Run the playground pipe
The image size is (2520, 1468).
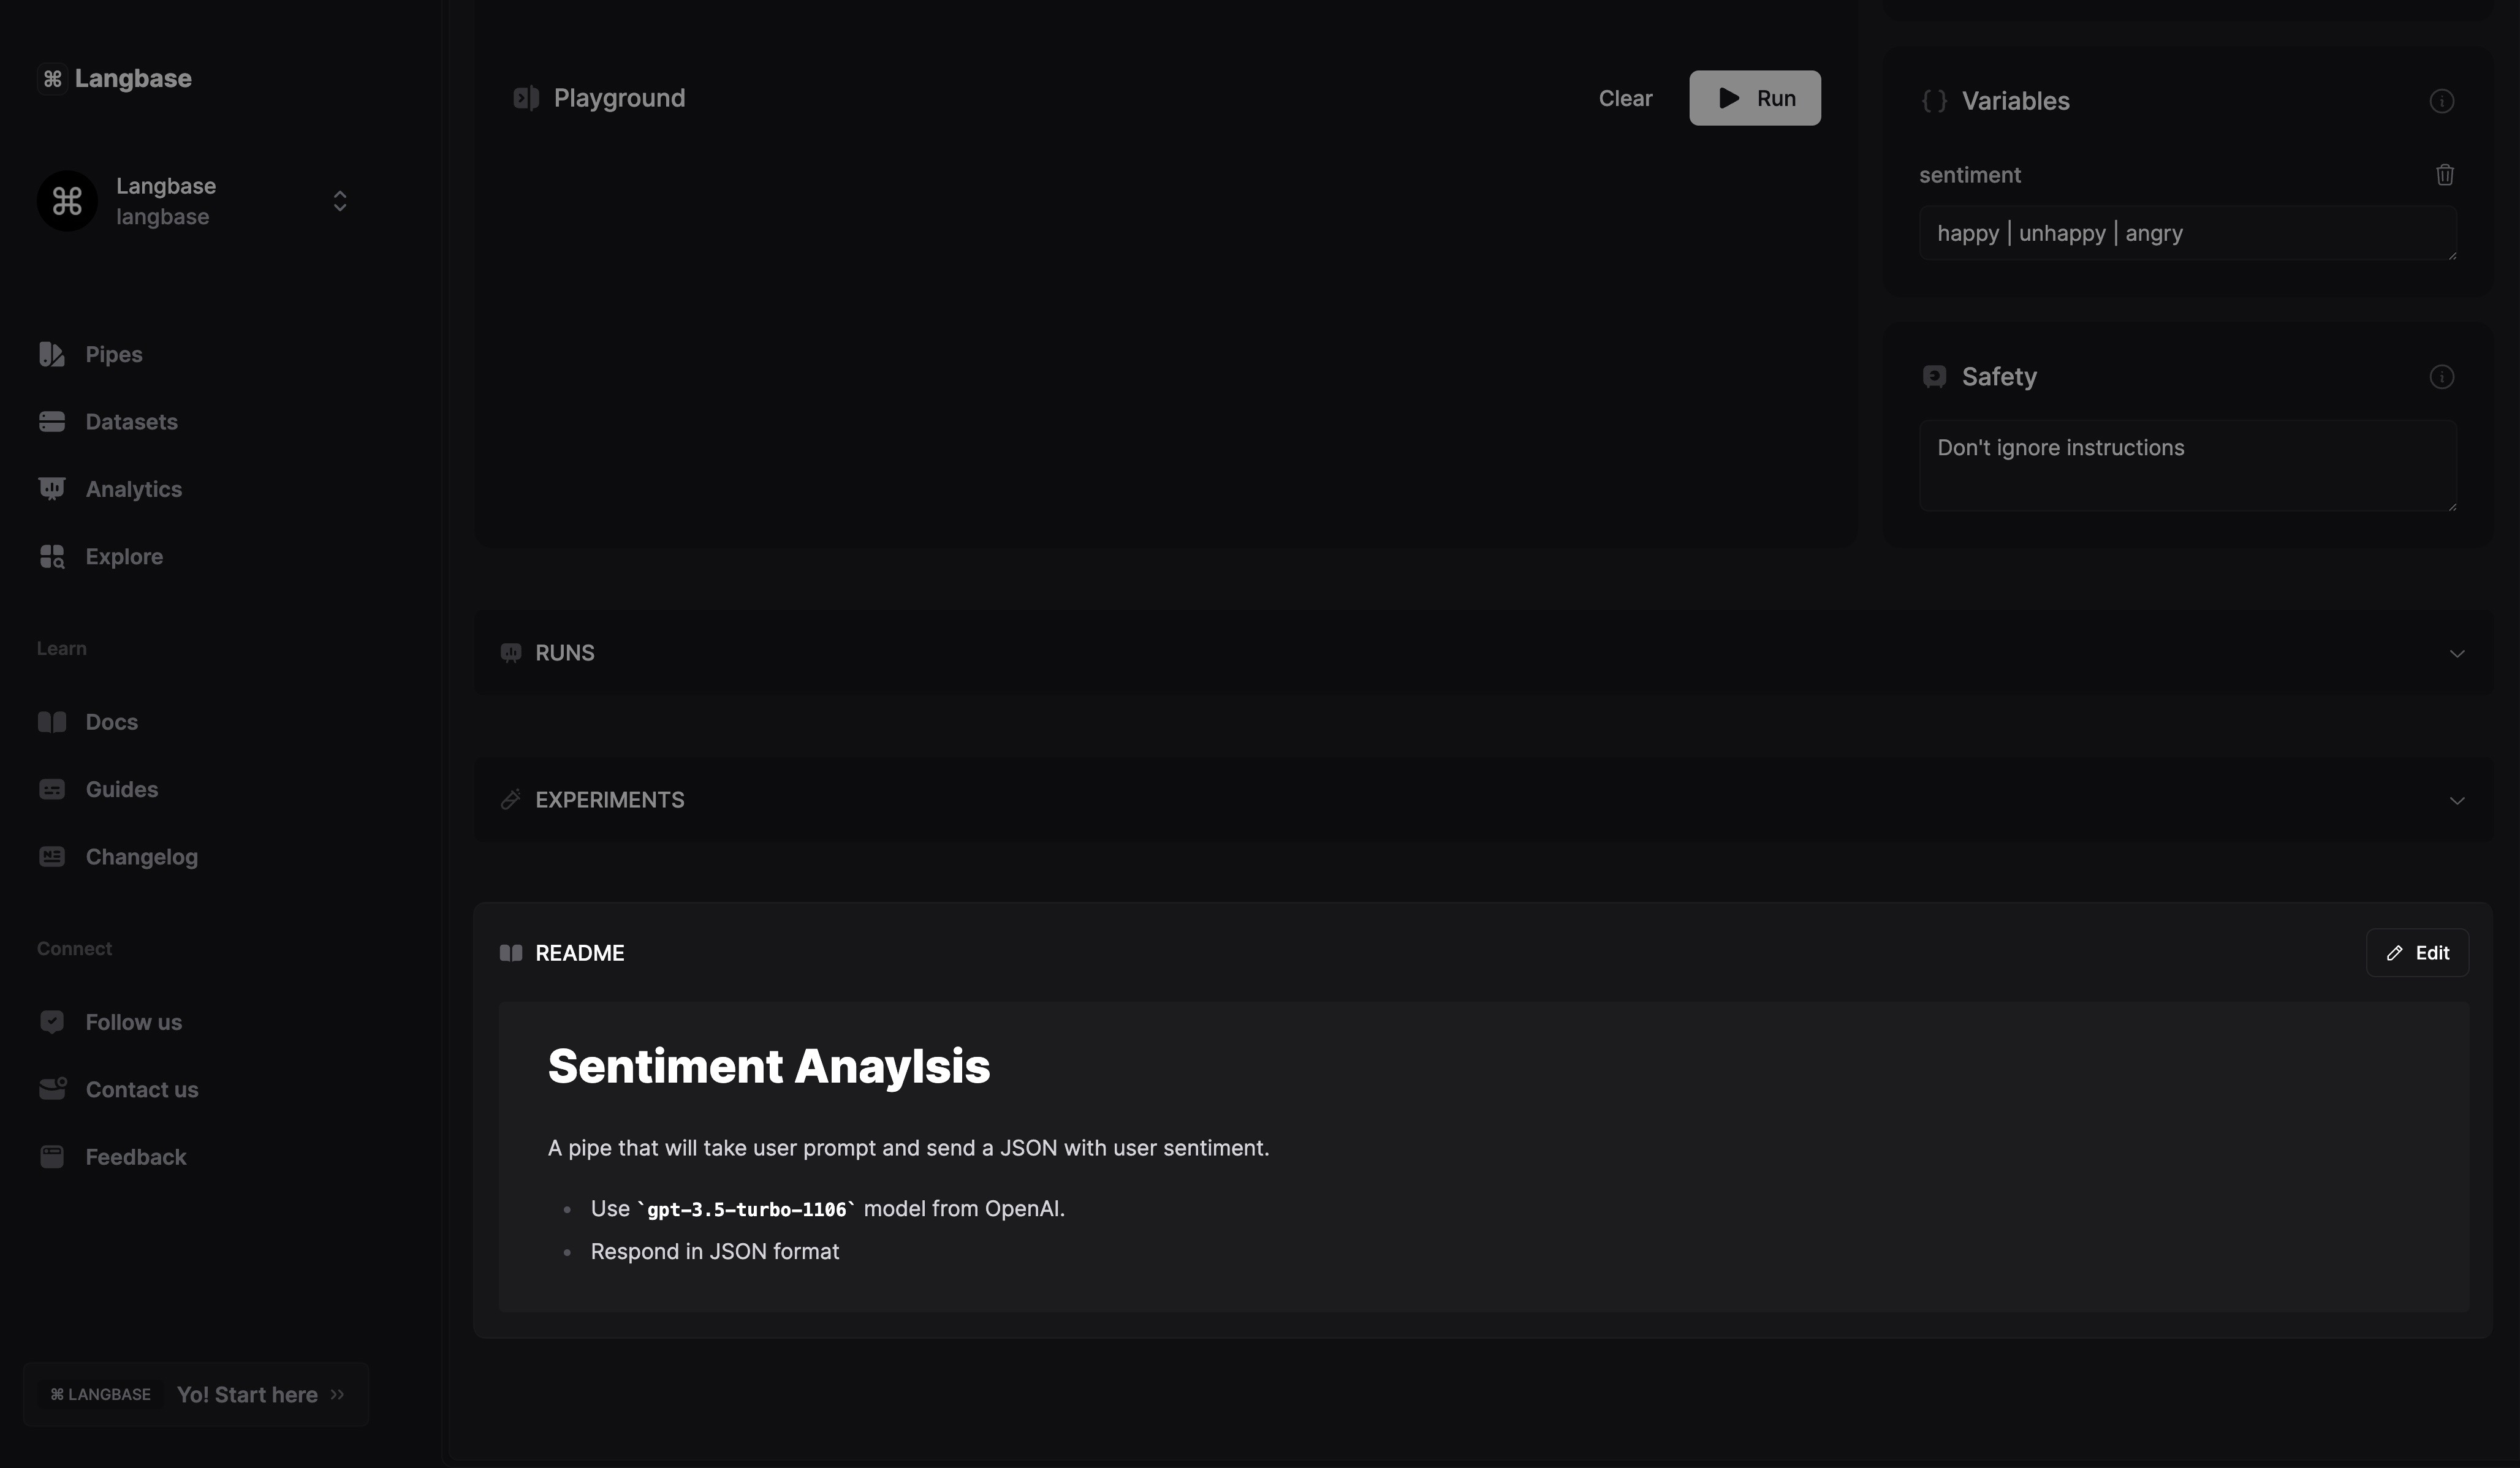pyautogui.click(x=1754, y=98)
